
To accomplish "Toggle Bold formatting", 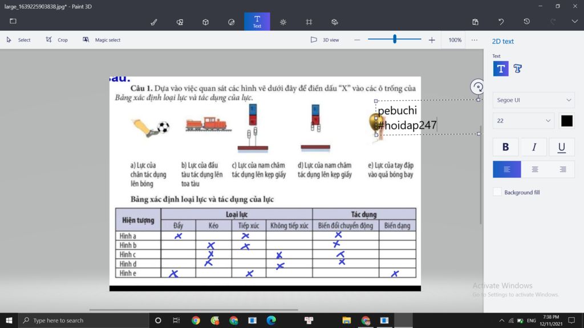I will click(505, 147).
